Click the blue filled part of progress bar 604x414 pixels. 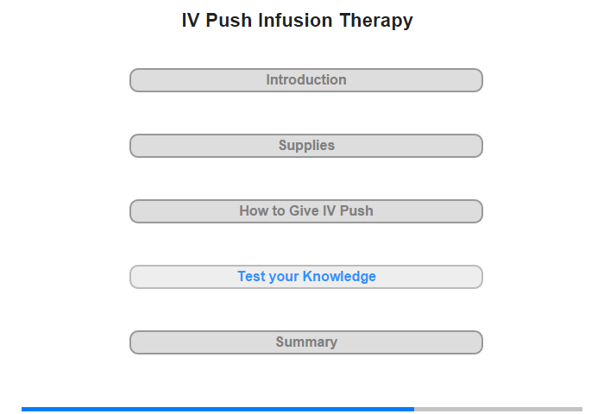pyautogui.click(x=217, y=409)
